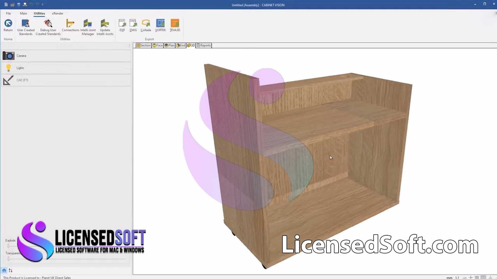Viewport: 497px width, 279px height.
Task: Click the horizontal lines grid icon in status bar
Action: tap(477, 277)
